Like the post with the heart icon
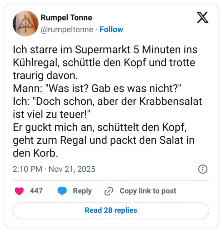Screen dimensions: 222x232 pos(19,191)
